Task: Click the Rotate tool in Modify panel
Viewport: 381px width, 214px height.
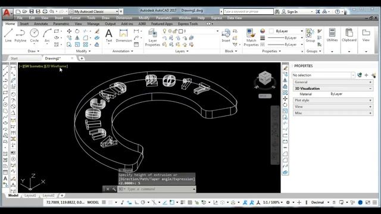Action: click(77, 31)
